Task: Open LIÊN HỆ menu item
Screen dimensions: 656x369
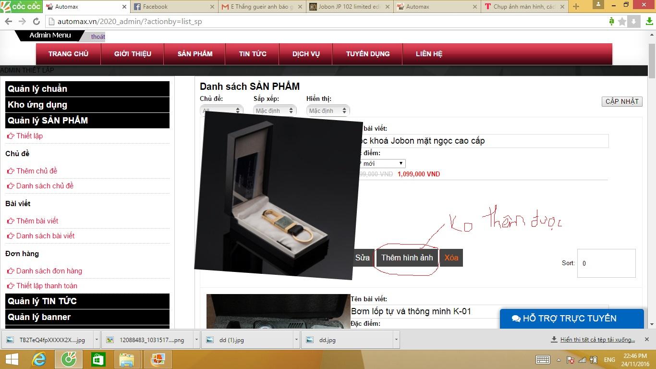Action: point(429,54)
